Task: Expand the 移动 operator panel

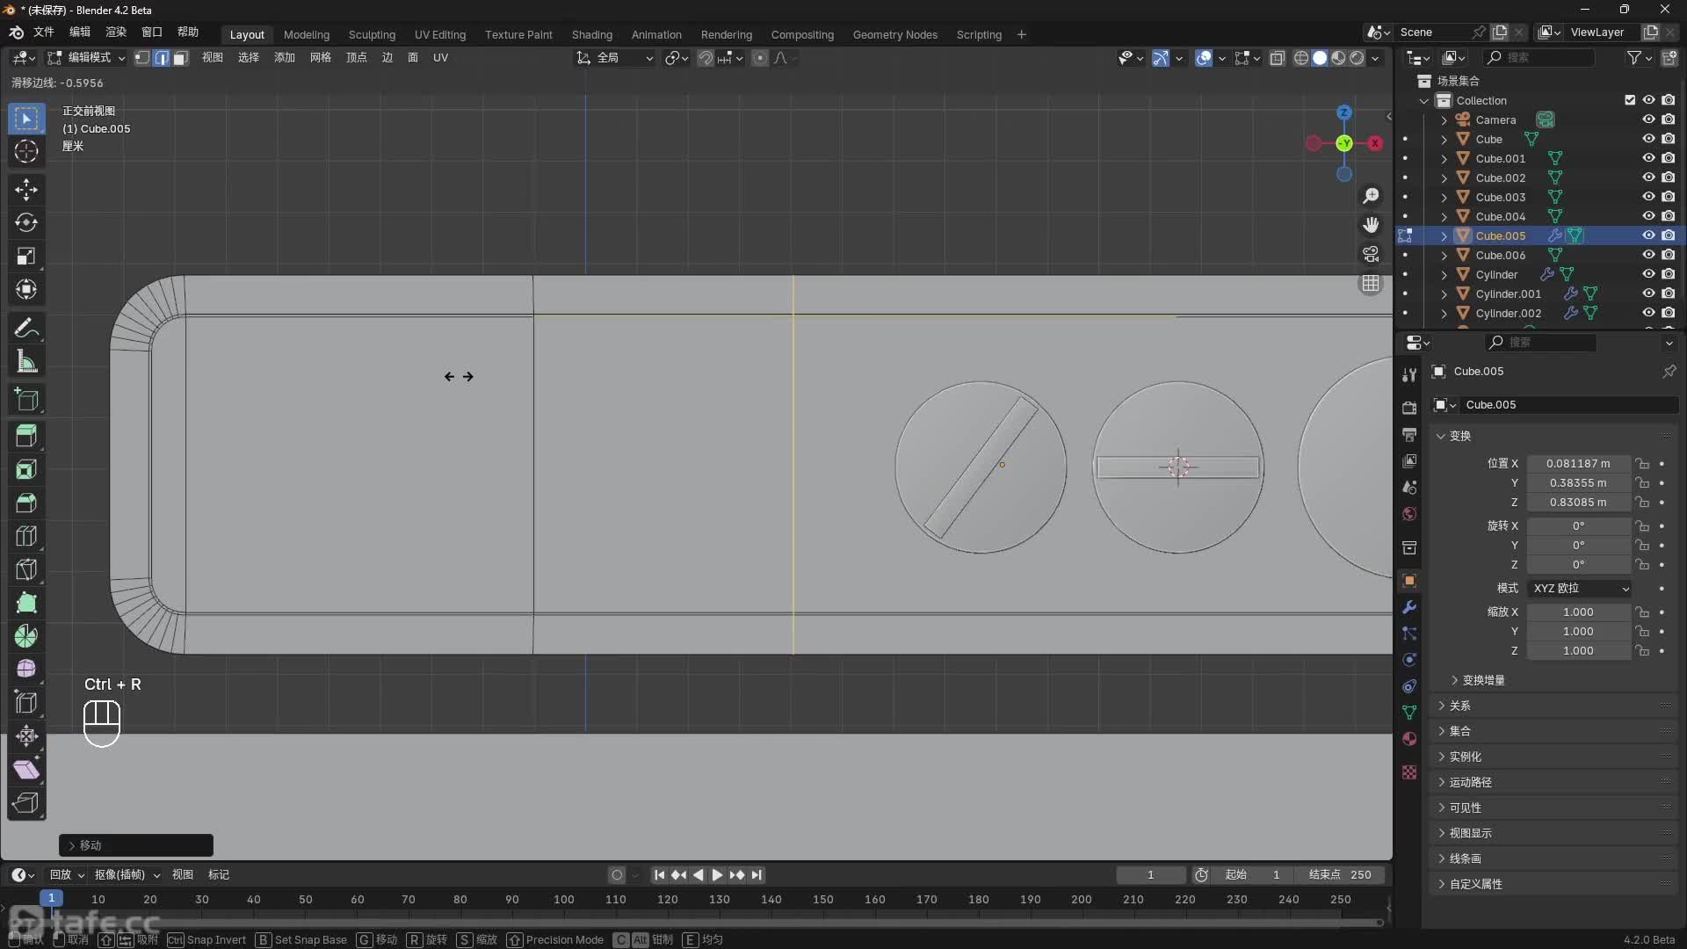Action: [x=136, y=845]
